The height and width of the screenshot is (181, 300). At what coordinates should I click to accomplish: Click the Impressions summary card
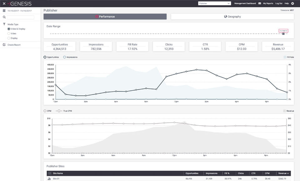(x=96, y=47)
